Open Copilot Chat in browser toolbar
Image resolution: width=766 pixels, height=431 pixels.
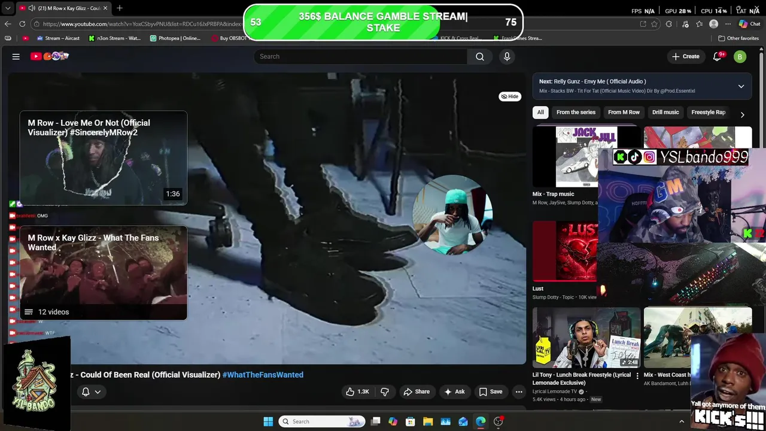pyautogui.click(x=749, y=24)
